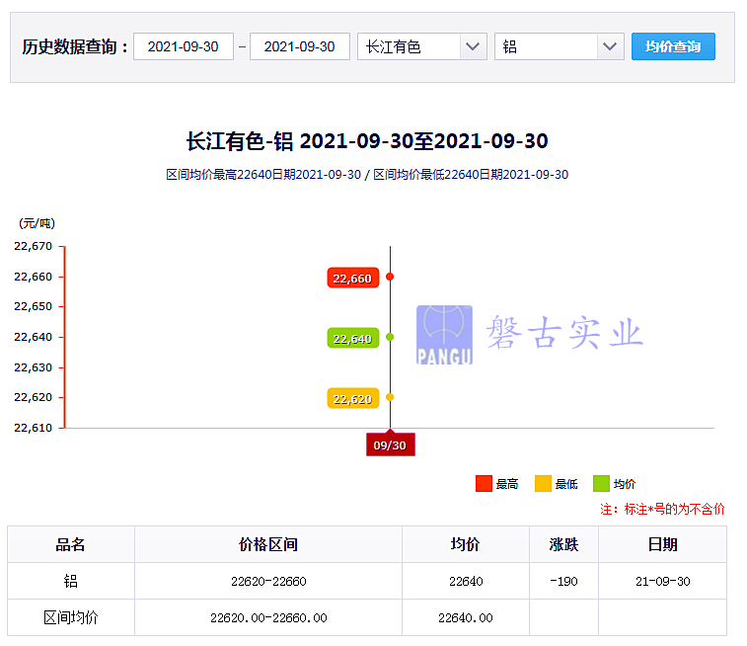Click the 22,630 y-axis label
This screenshot has height=646, width=747.
[33, 367]
